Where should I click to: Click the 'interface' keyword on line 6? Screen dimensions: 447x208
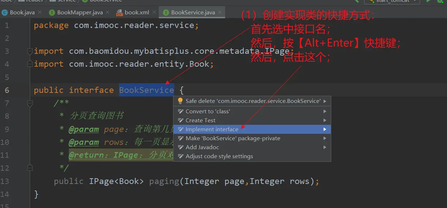[x=91, y=90]
